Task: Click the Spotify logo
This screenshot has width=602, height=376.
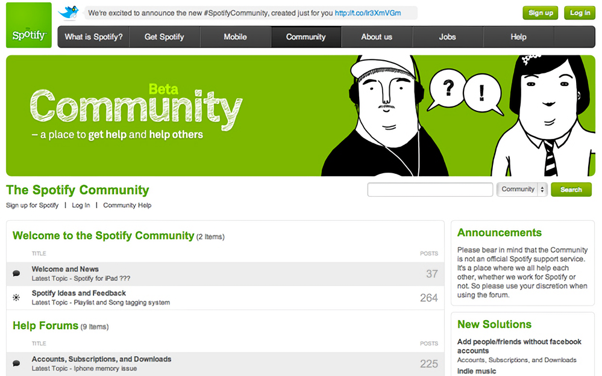Action: [x=29, y=25]
